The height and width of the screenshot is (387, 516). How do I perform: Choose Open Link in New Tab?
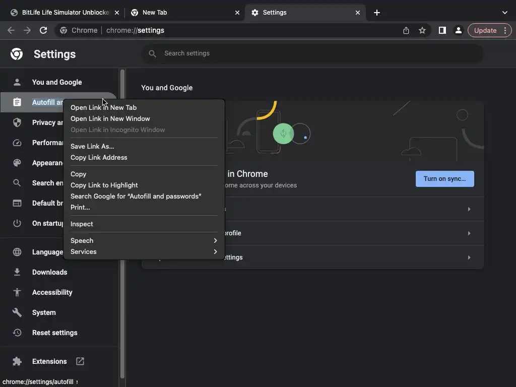pyautogui.click(x=144, y=107)
